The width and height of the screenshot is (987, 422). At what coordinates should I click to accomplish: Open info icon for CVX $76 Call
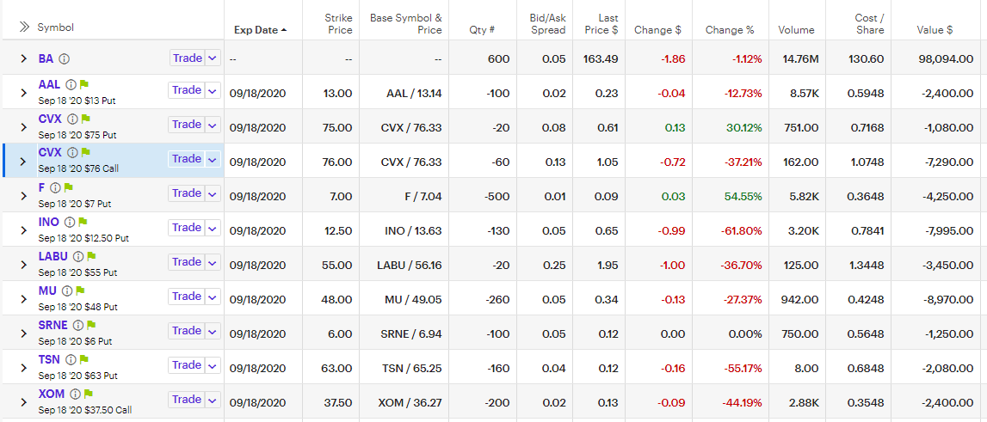(72, 152)
